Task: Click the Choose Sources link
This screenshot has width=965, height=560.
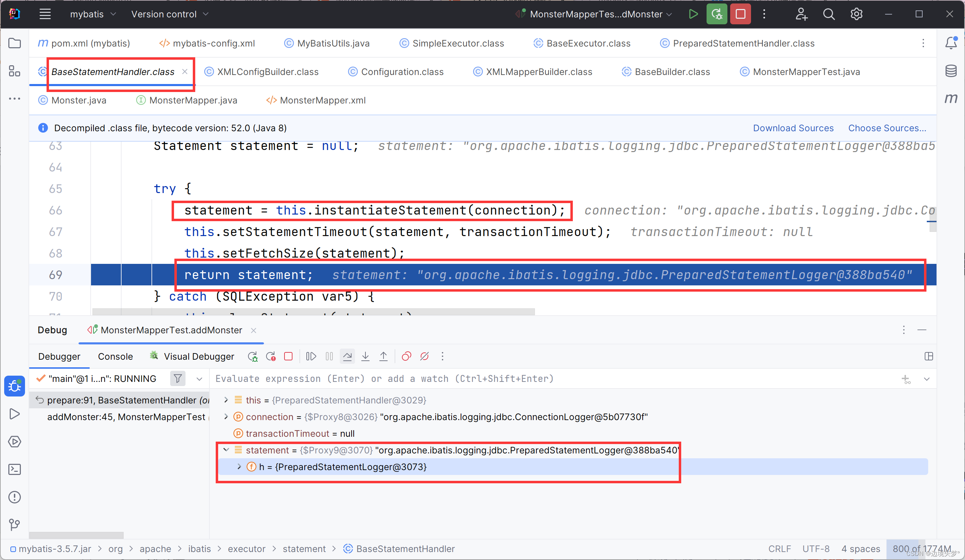Action: pyautogui.click(x=887, y=128)
